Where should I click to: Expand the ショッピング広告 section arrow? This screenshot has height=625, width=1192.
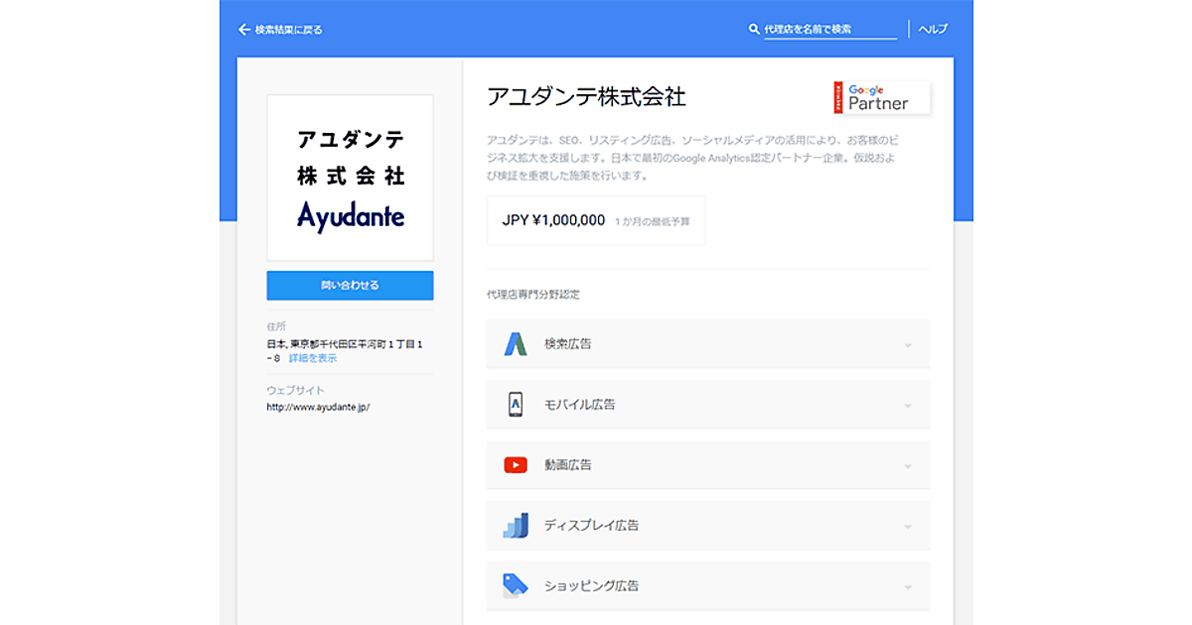tap(907, 587)
